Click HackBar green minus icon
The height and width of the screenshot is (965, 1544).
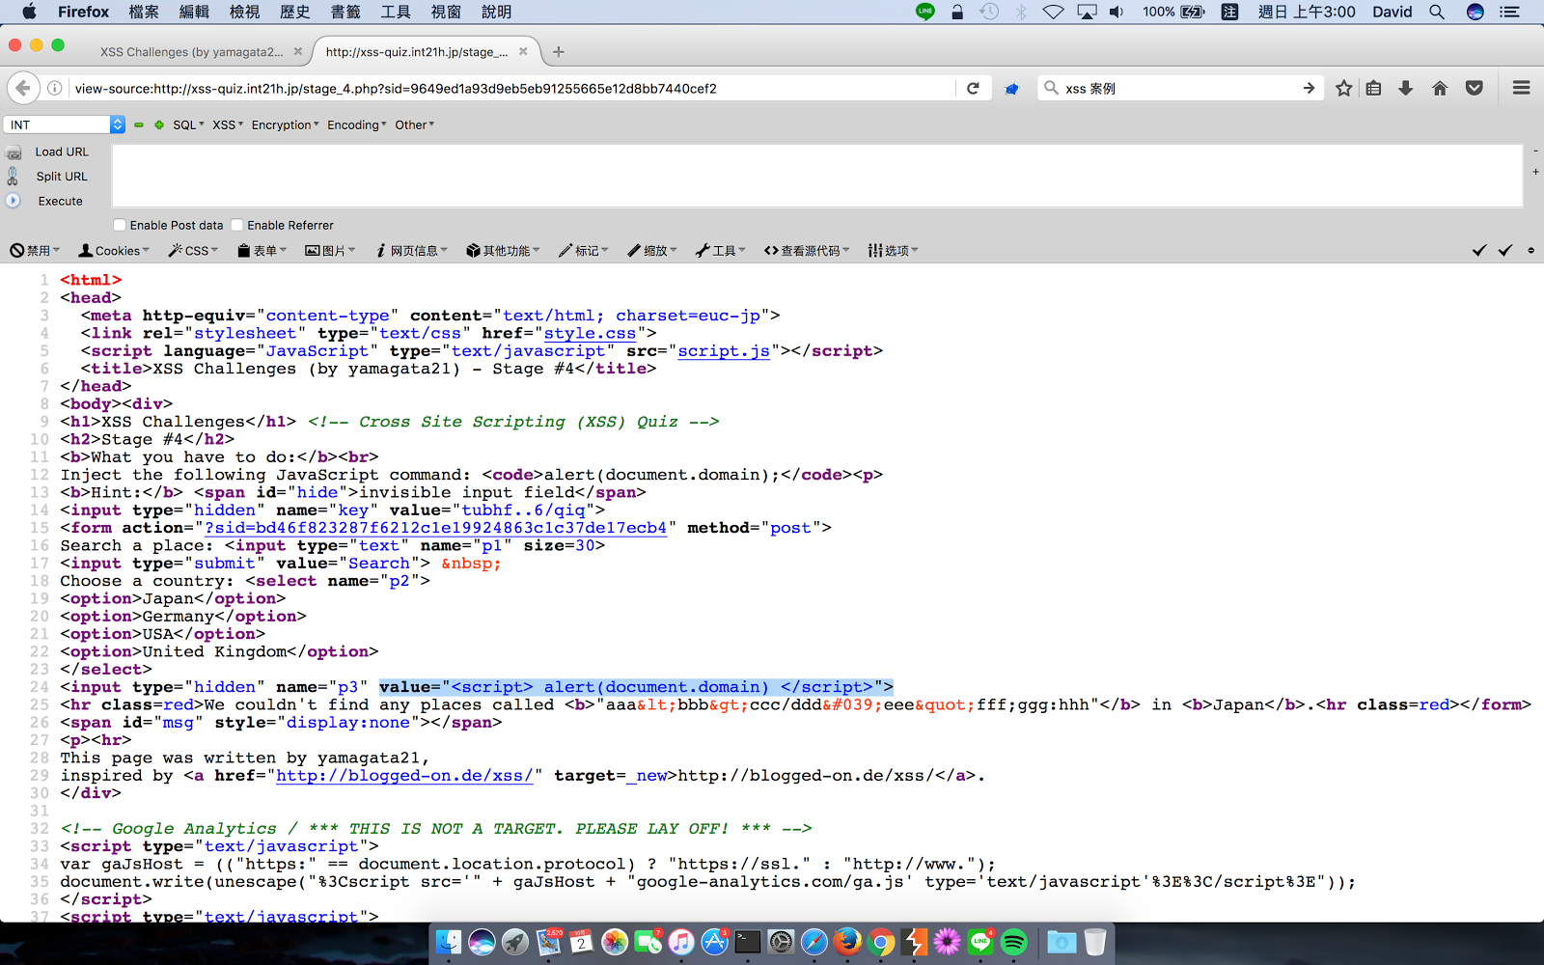(139, 125)
